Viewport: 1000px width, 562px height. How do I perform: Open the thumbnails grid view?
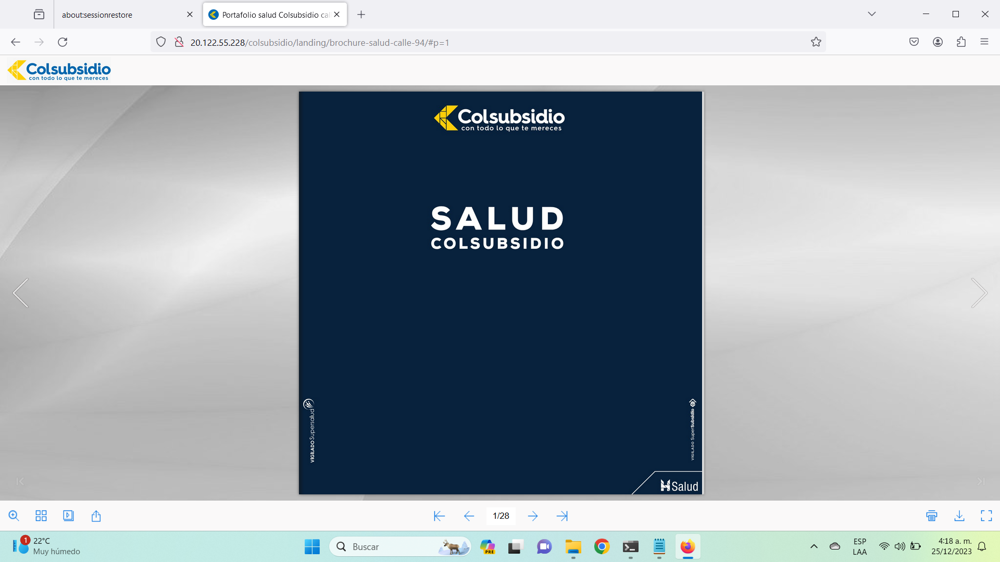tap(41, 516)
